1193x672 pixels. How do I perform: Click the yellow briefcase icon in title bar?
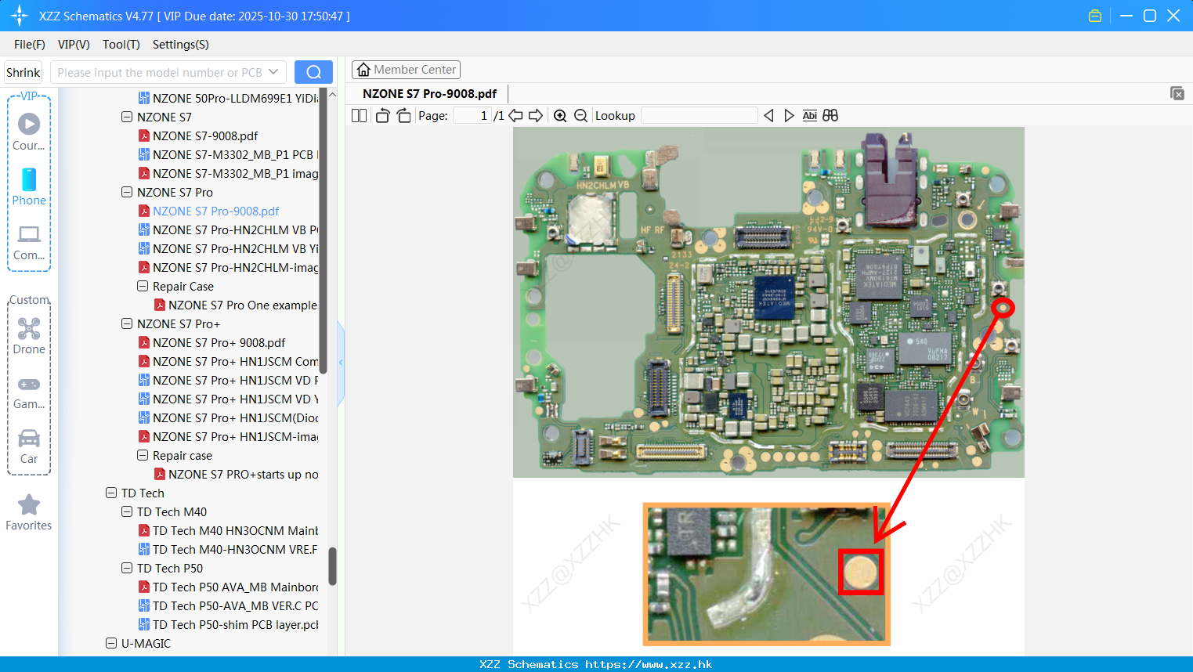click(1095, 16)
